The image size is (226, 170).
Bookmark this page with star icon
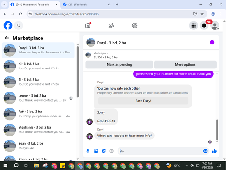tap(202, 14)
